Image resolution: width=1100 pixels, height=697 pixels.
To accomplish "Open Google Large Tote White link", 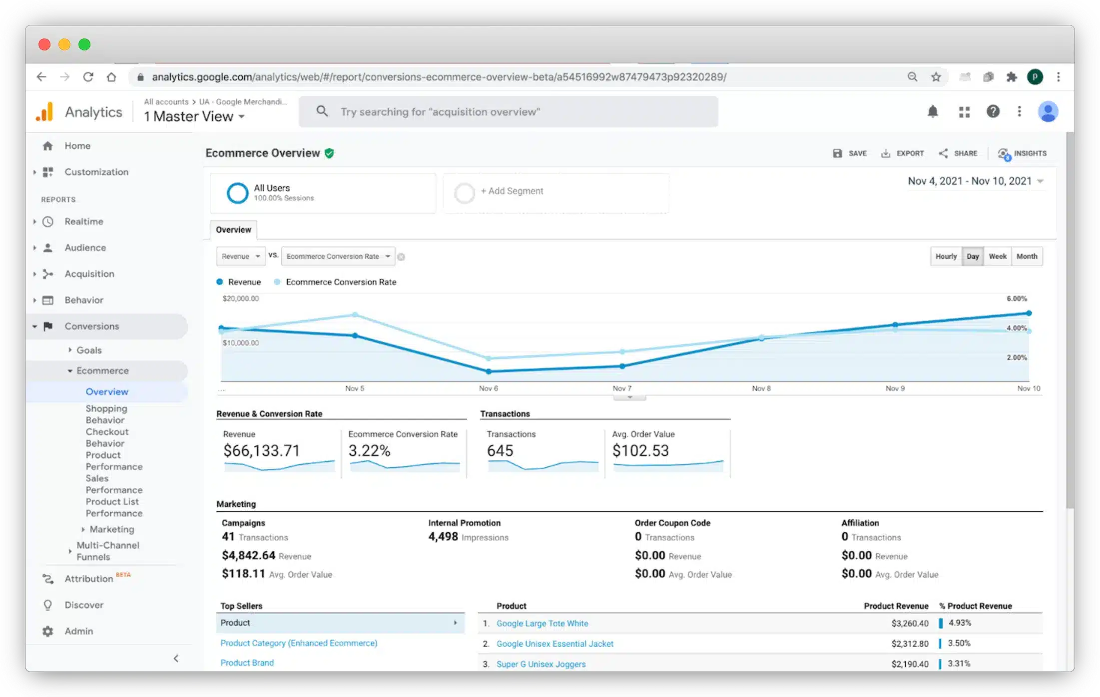I will tap(542, 623).
